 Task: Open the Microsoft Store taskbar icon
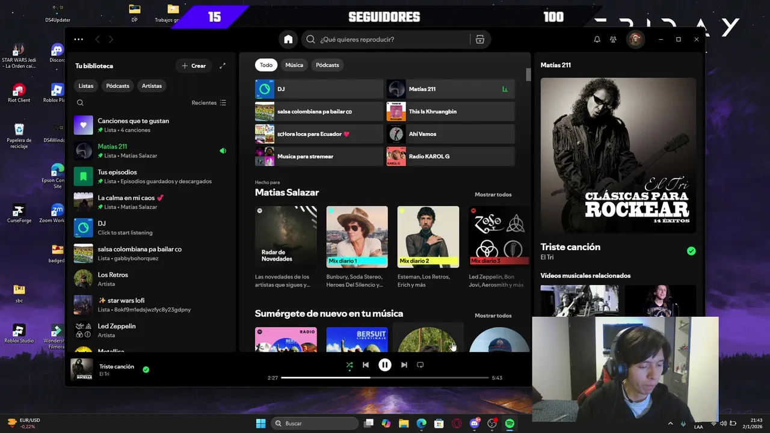[439, 423]
